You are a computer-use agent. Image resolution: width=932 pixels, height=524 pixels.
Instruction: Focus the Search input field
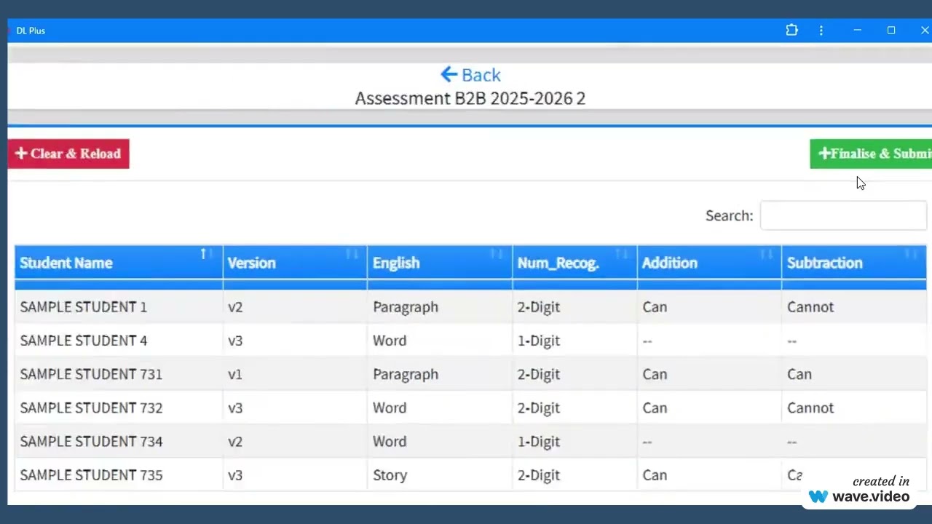[x=843, y=215]
